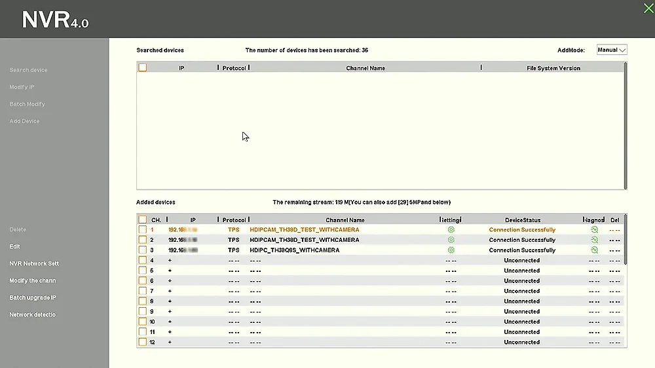The width and height of the screenshot is (655, 368).
Task: Open Modify the chann option
Action: (x=33, y=281)
